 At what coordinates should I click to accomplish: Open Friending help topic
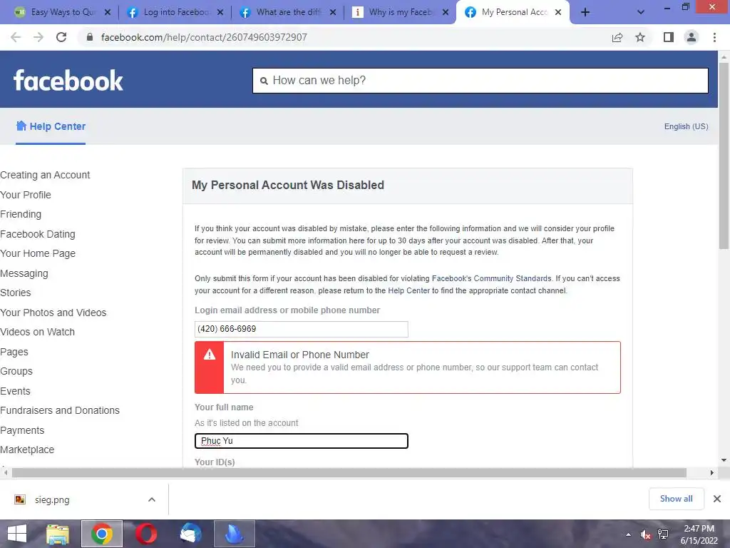point(21,214)
